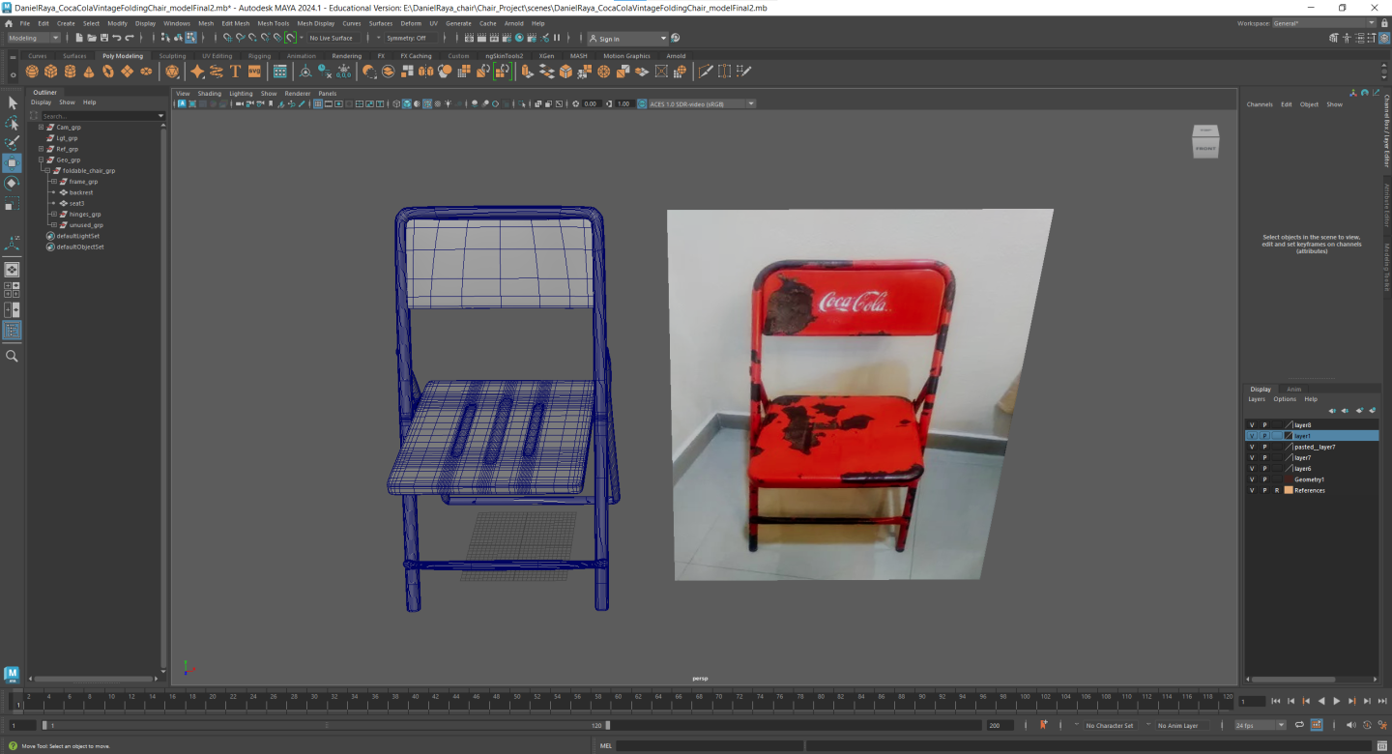Screen dimensions: 1392x754
Task: Create a polygon sphere from shelf
Action: click(x=32, y=72)
